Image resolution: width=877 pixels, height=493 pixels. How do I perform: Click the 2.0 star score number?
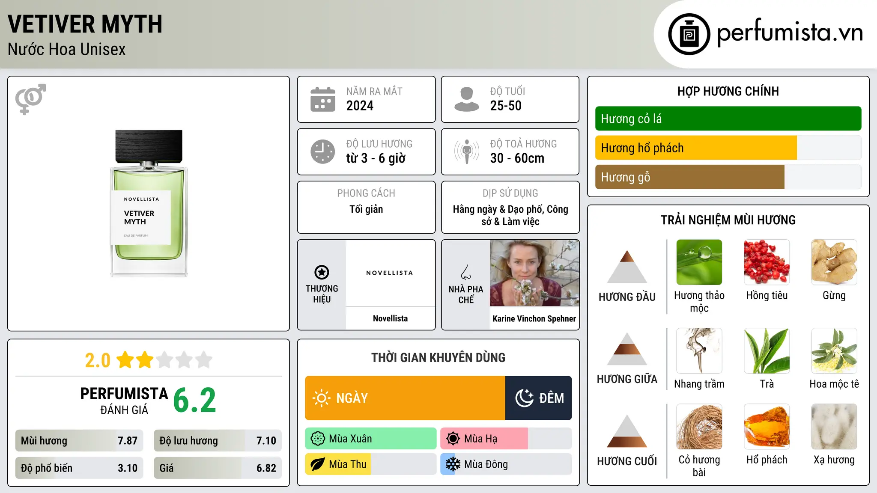click(x=98, y=360)
